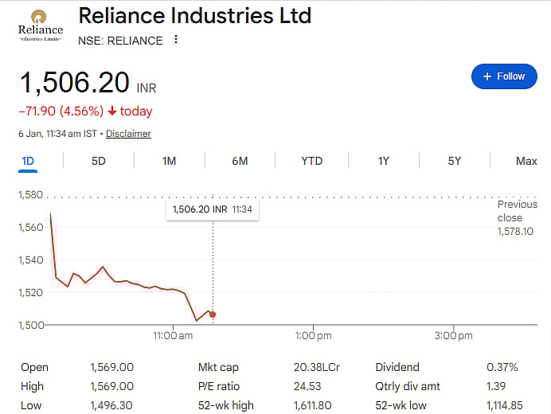
Task: Open the three-dot more options menu
Action: [176, 40]
